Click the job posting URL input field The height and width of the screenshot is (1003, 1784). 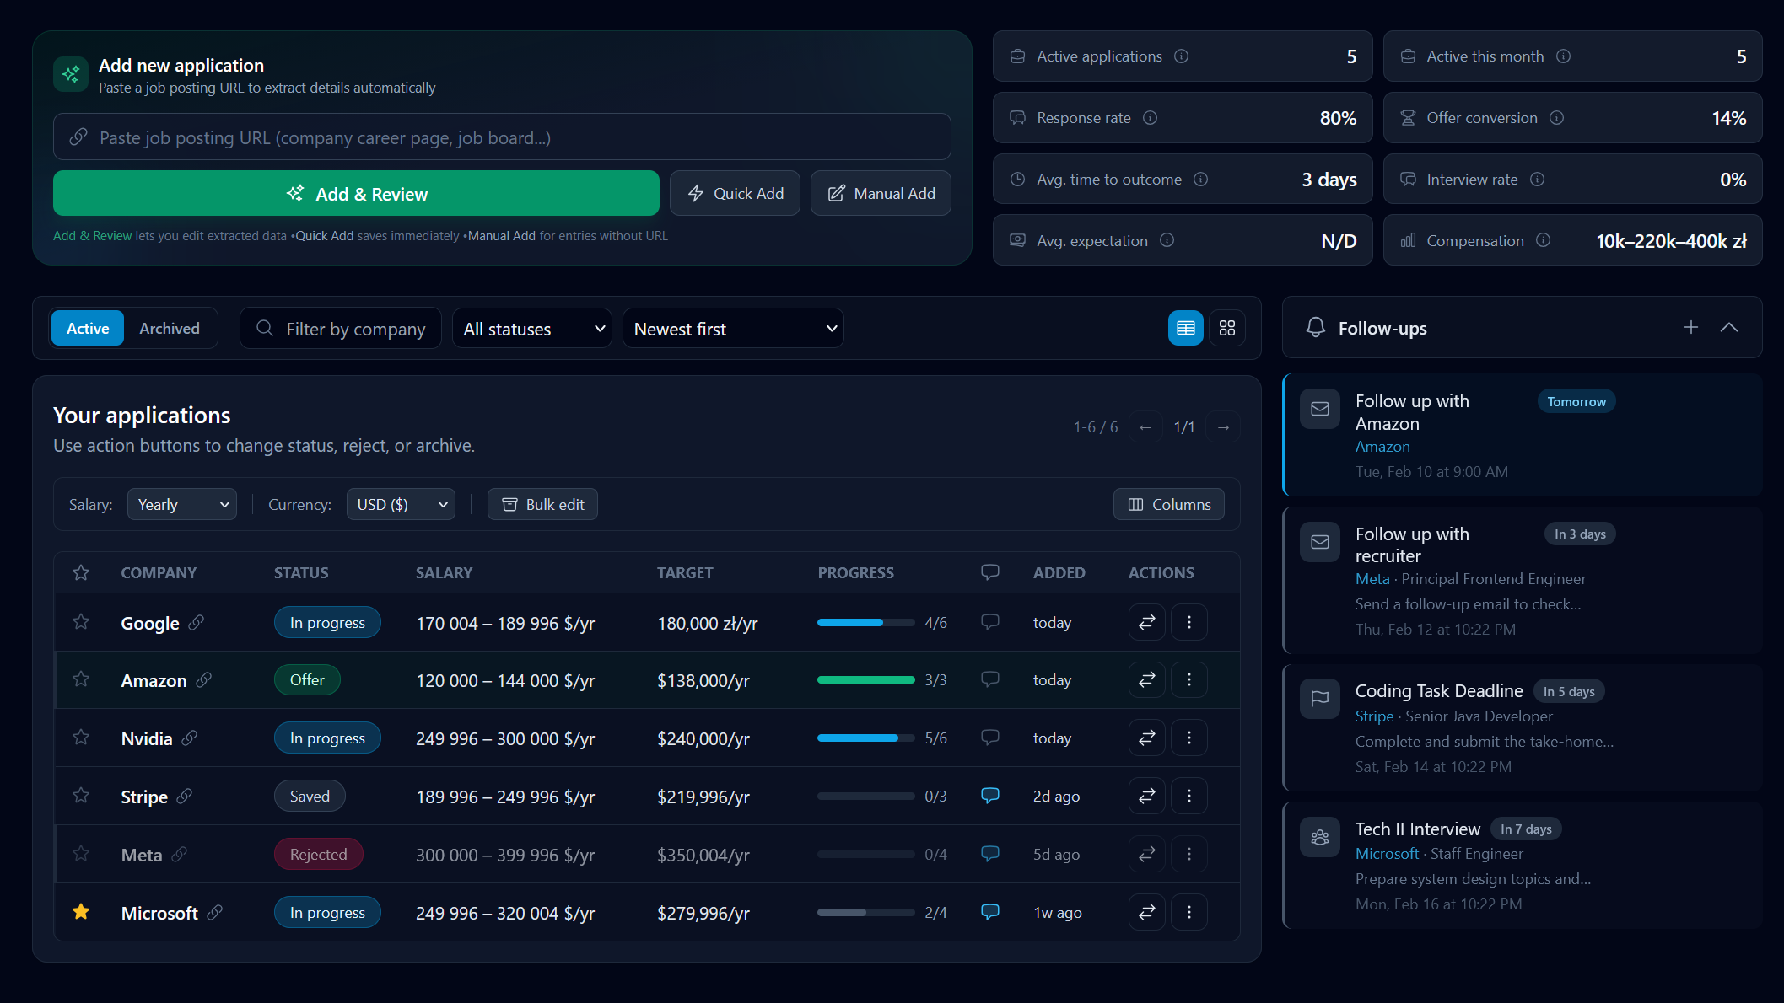(x=501, y=137)
